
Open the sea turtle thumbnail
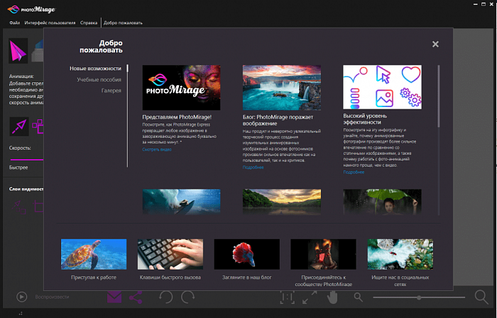(94, 254)
